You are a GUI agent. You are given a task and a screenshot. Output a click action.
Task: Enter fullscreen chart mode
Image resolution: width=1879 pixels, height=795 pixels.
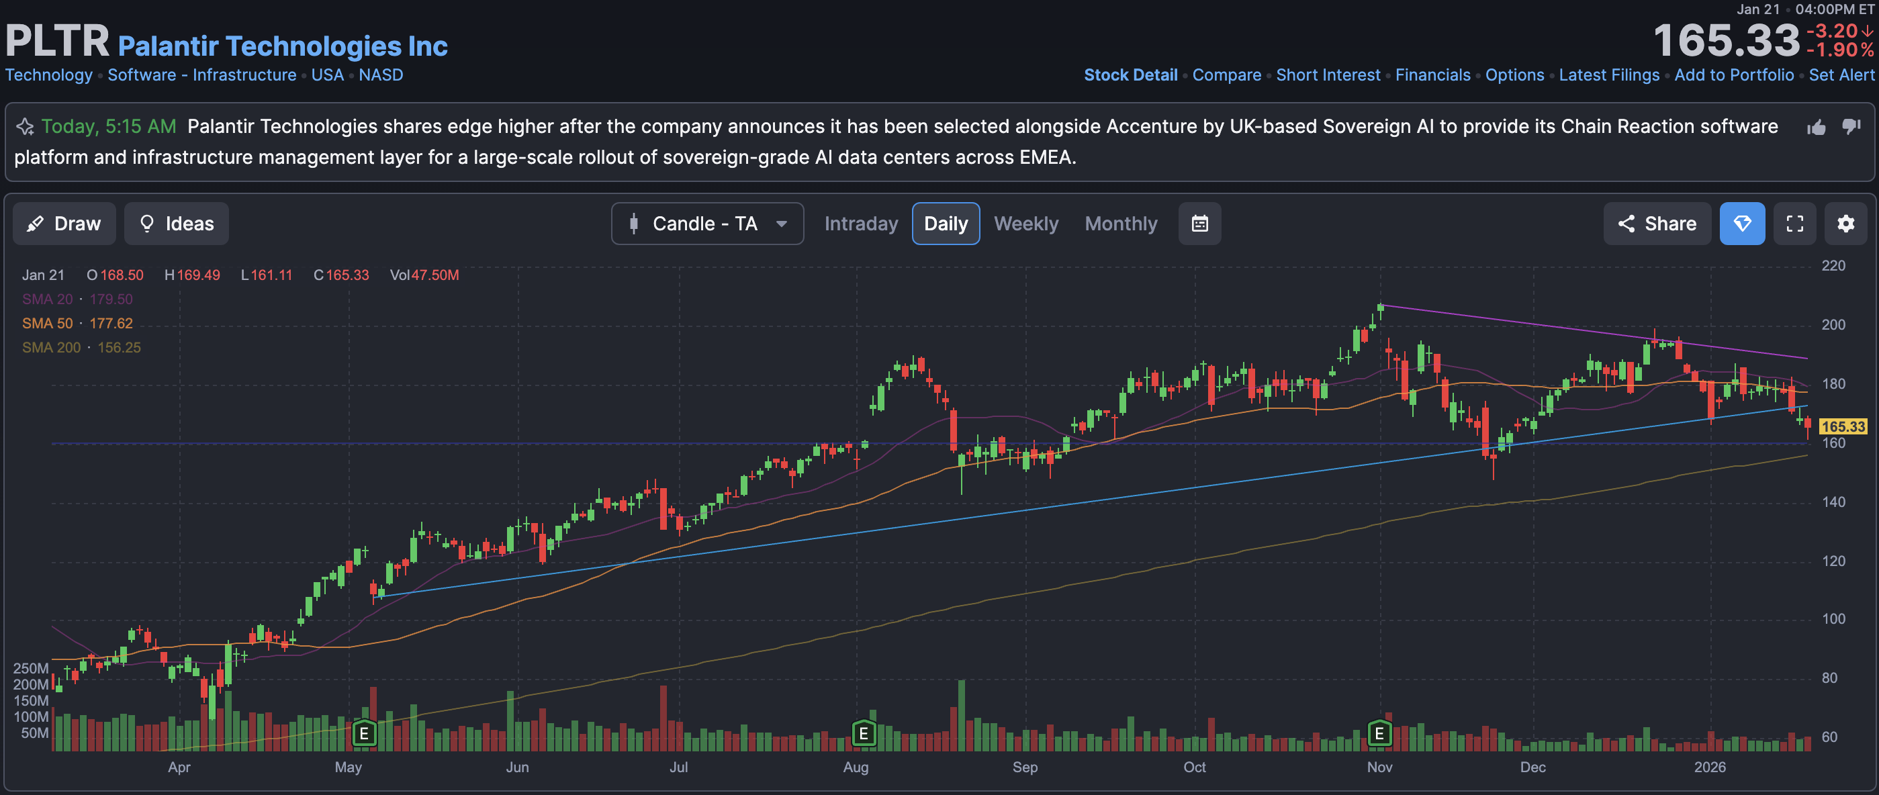tap(1794, 223)
